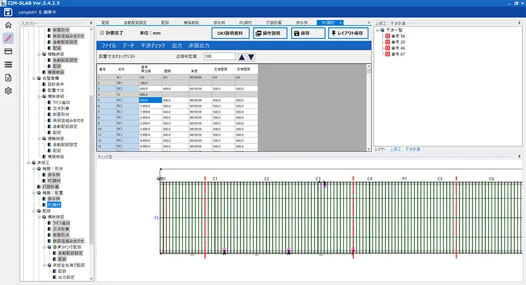Image resolution: width=526 pixels, height=285 pixels.
Task: Click the A1 name cell in row 1
Action: pos(127,77)
